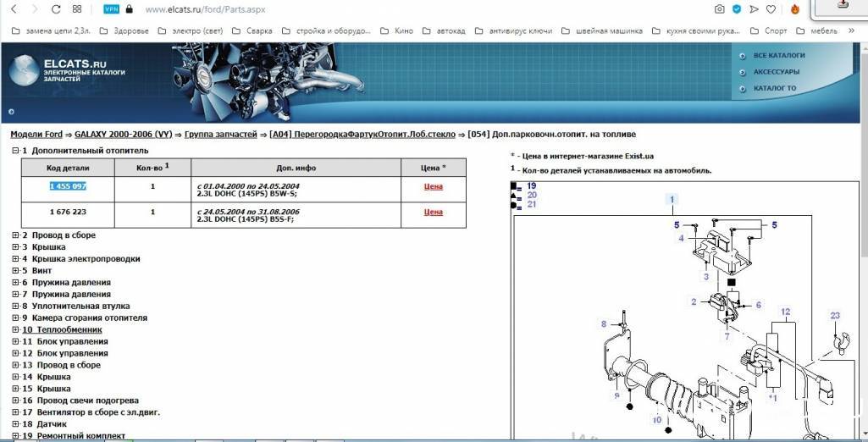Click the browser back arrow
The width and height of the screenshot is (868, 442).
(14, 9)
